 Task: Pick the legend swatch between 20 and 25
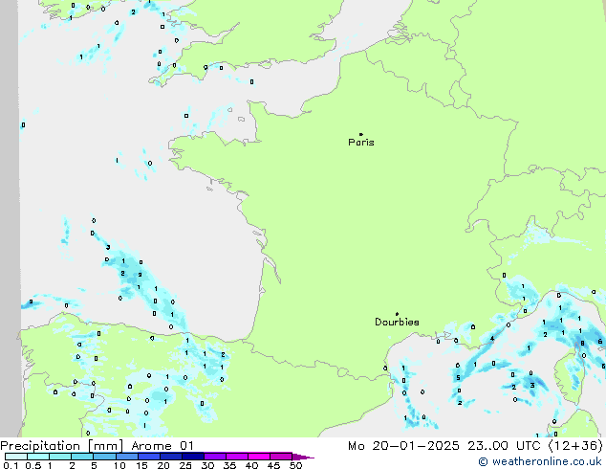[170, 457]
